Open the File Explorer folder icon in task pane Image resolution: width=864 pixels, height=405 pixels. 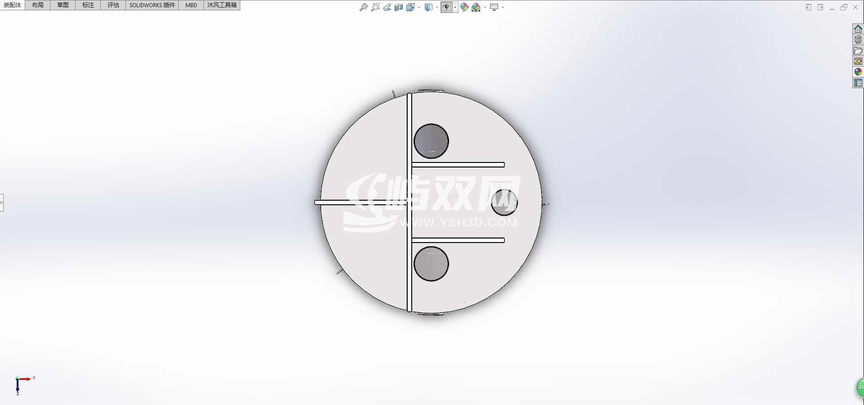[858, 50]
